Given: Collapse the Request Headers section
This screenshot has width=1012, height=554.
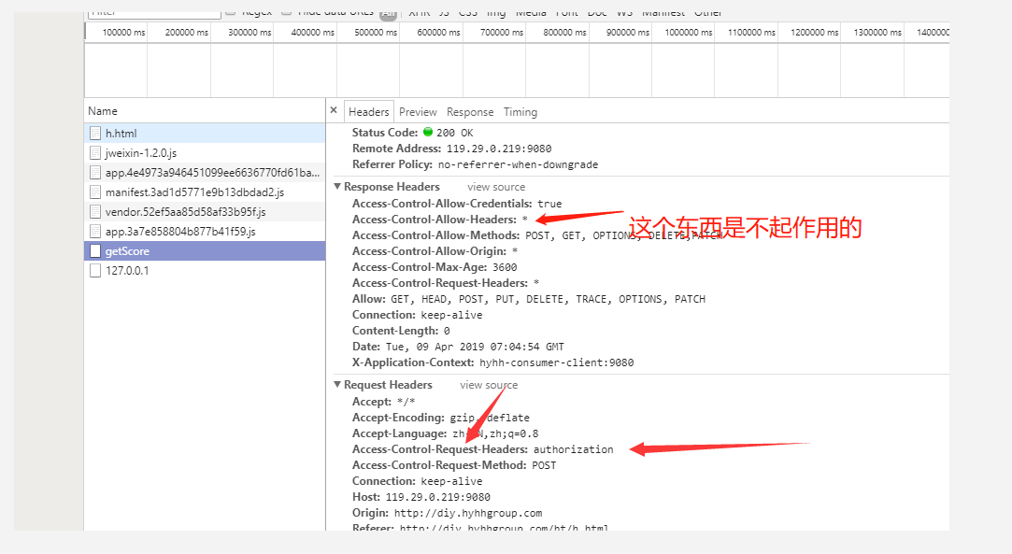Looking at the screenshot, I should tap(337, 384).
